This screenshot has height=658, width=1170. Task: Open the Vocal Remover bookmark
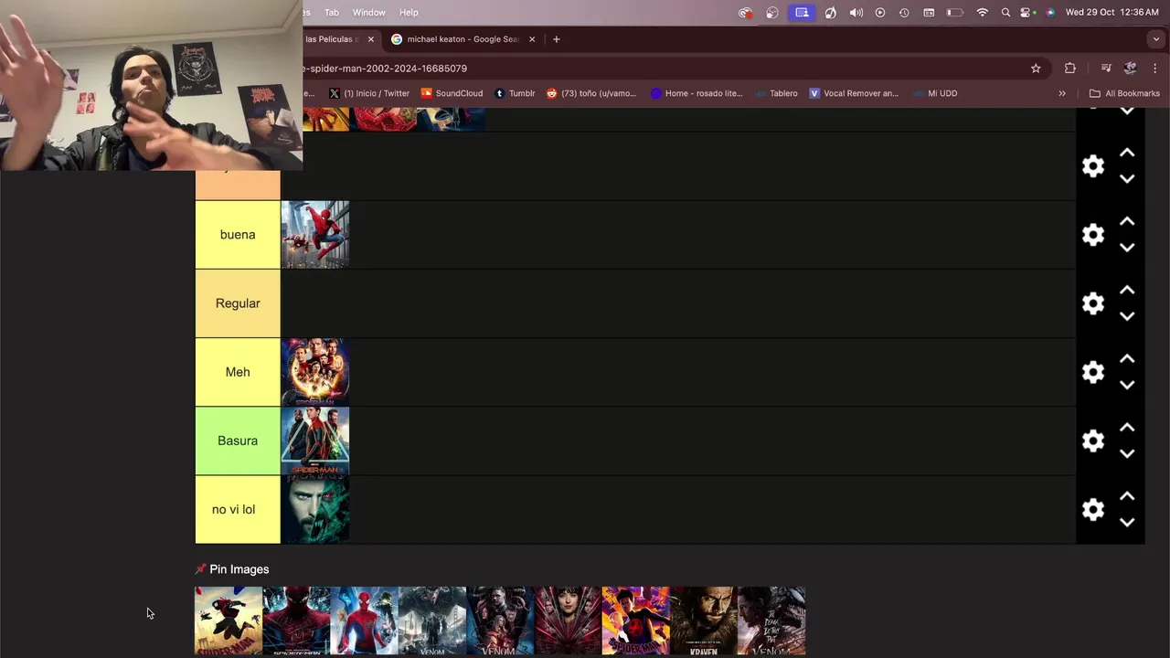pos(854,93)
